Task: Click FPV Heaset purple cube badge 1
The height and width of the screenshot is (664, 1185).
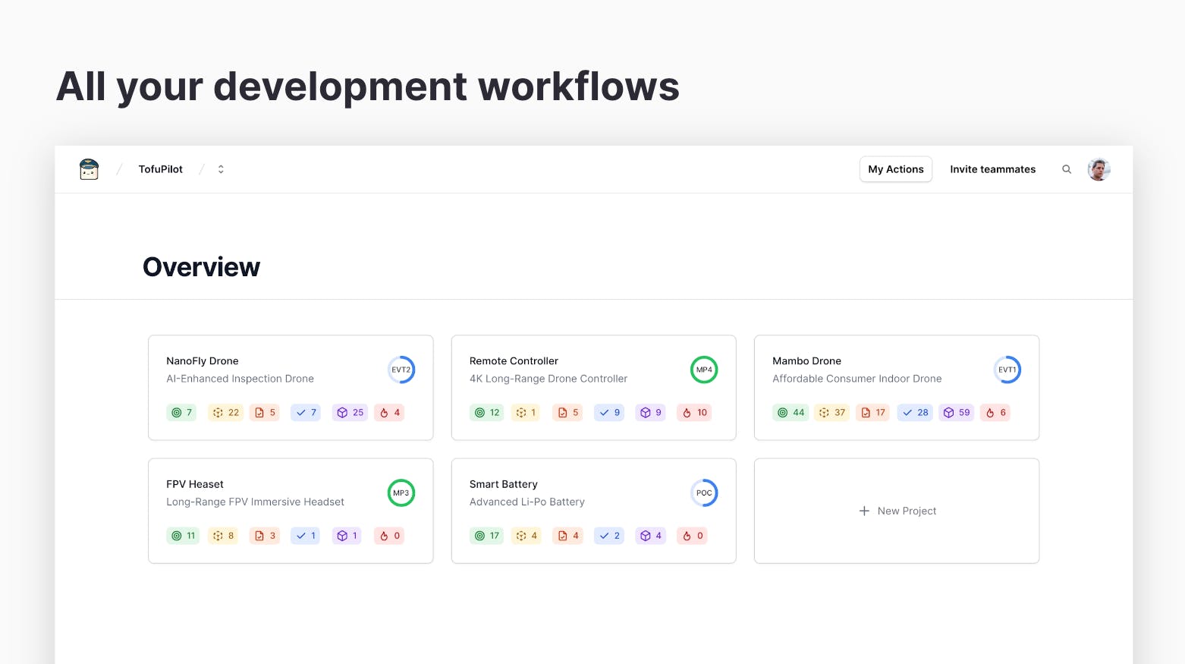Action: click(347, 536)
